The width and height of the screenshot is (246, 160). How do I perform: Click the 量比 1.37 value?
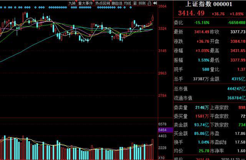pyautogui.click(x=242, y=69)
